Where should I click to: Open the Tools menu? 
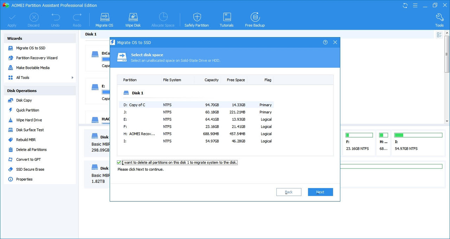click(439, 20)
